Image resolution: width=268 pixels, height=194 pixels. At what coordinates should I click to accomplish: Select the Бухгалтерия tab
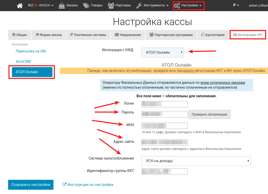[x=213, y=35]
